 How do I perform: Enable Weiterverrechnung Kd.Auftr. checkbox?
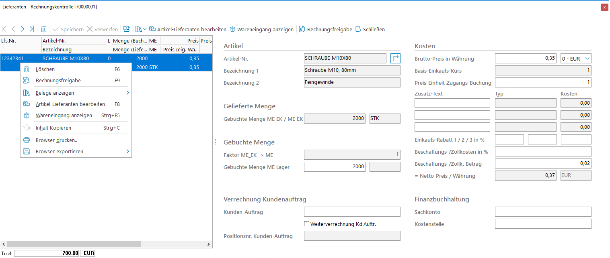307,224
